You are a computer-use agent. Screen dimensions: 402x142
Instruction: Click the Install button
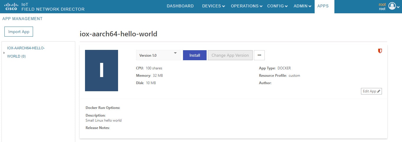[195, 55]
